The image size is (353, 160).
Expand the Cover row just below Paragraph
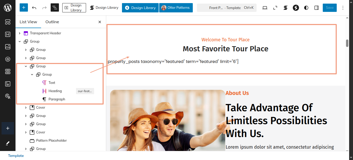pyautogui.click(x=26, y=107)
